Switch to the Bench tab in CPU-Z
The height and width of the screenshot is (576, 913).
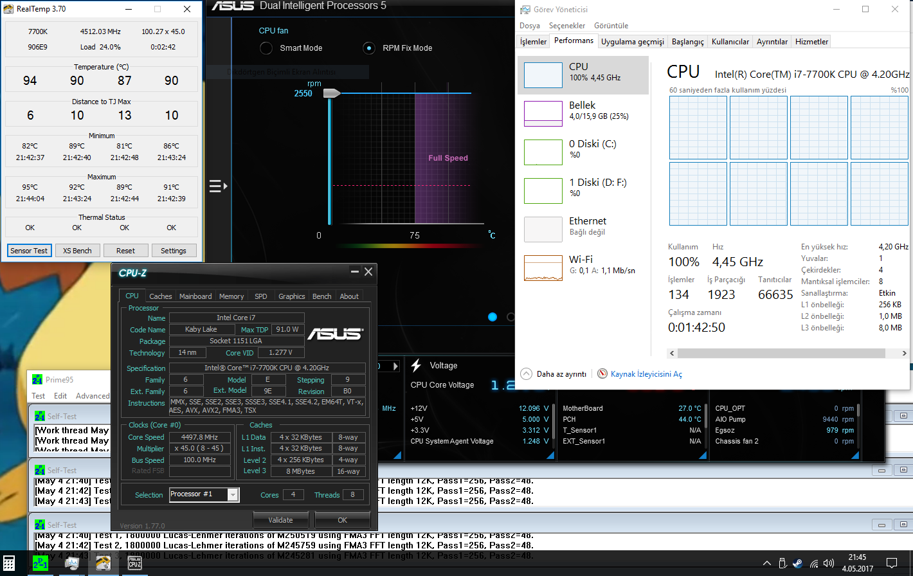pos(322,296)
